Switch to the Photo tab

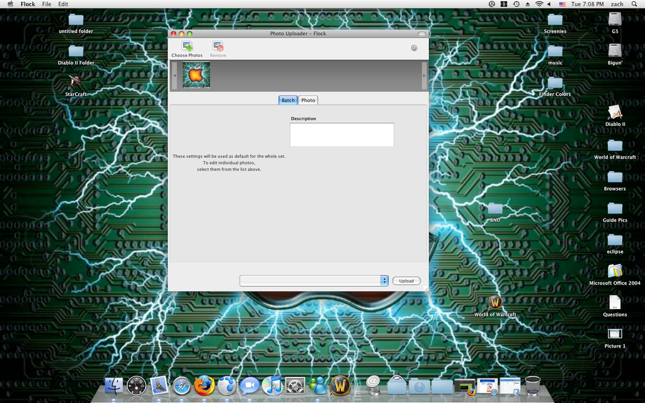[x=308, y=100]
